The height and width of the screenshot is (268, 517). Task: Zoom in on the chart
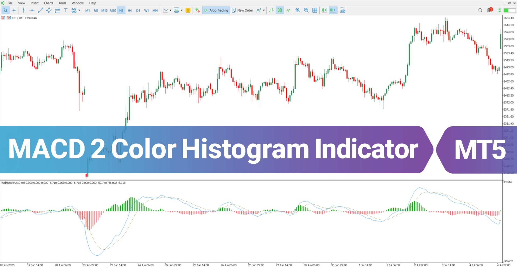click(x=298, y=10)
